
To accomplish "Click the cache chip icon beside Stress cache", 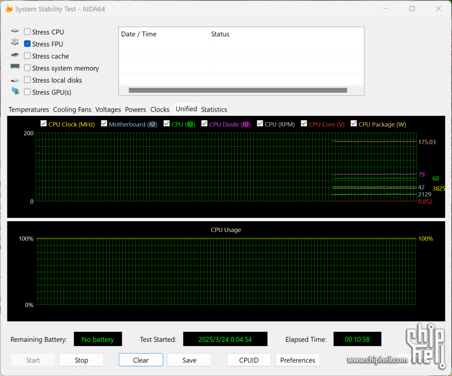I will click(x=15, y=55).
